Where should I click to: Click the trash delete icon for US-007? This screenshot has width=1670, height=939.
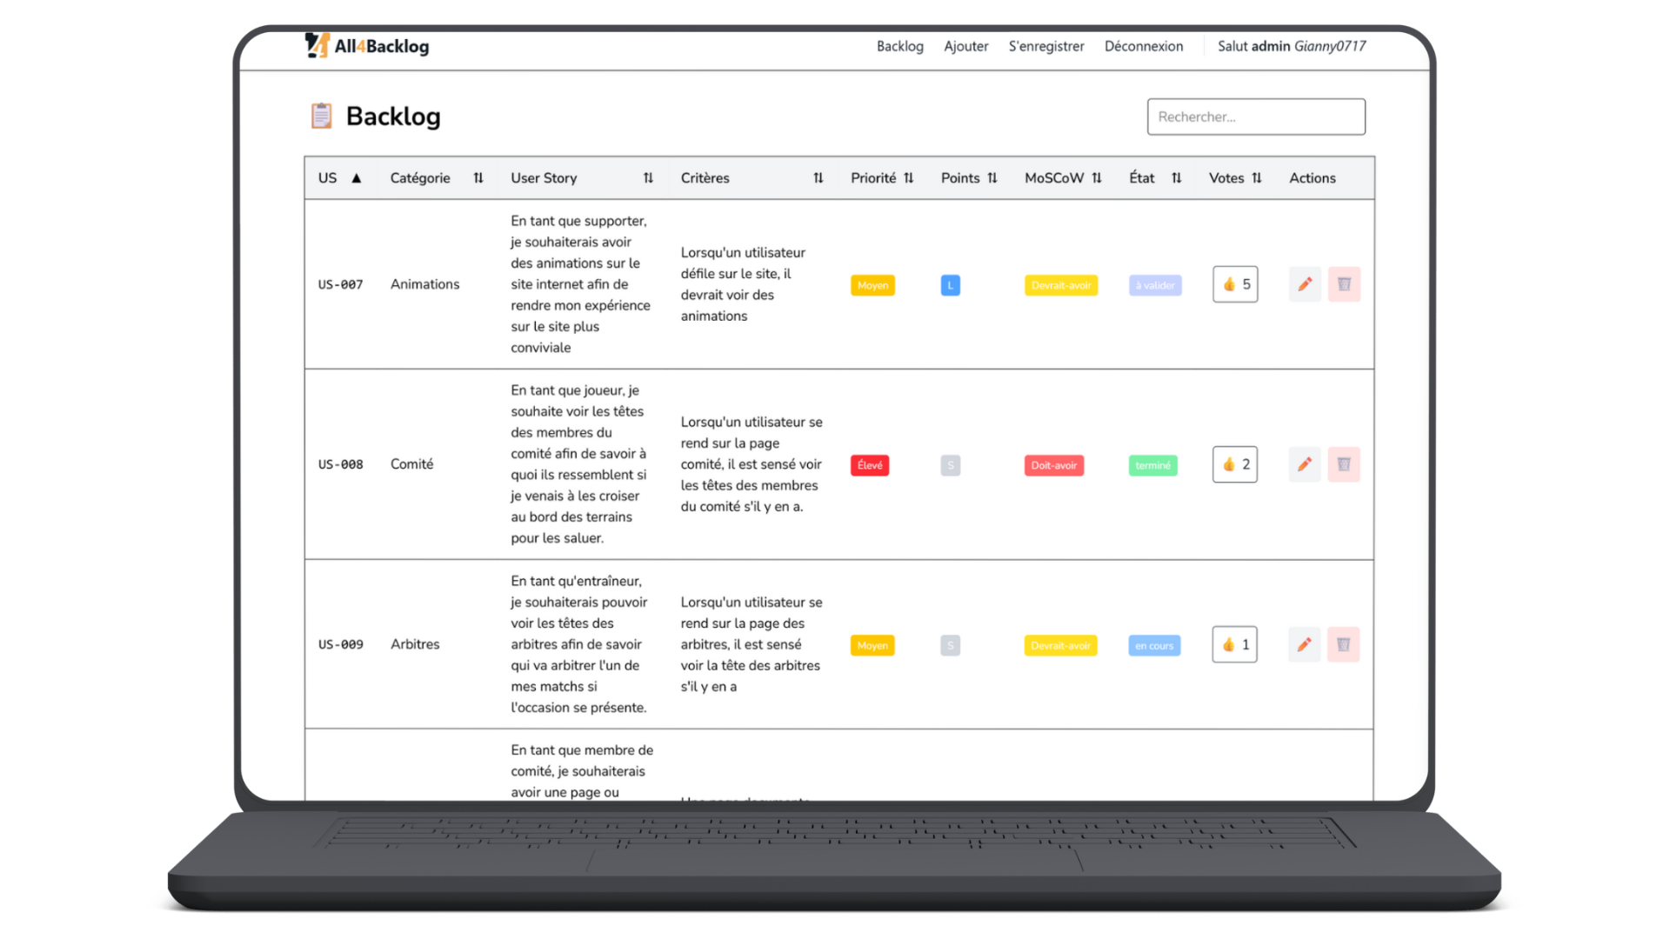pyautogui.click(x=1344, y=284)
